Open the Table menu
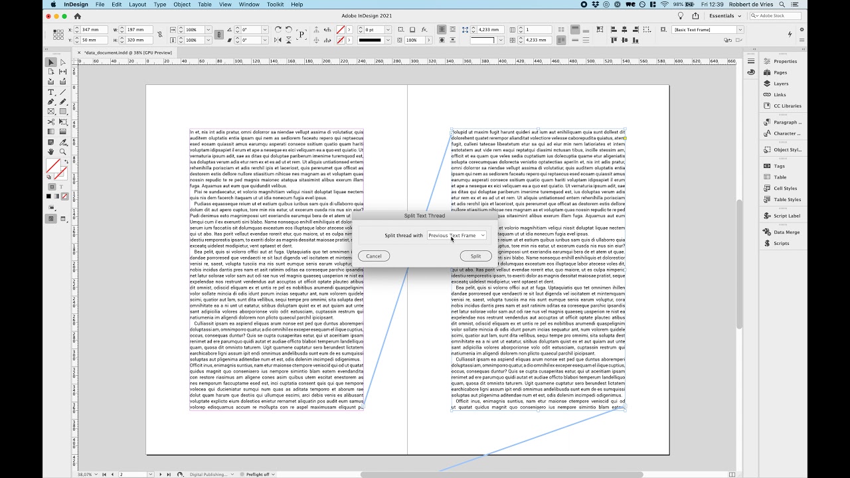The width and height of the screenshot is (850, 478). tap(205, 5)
